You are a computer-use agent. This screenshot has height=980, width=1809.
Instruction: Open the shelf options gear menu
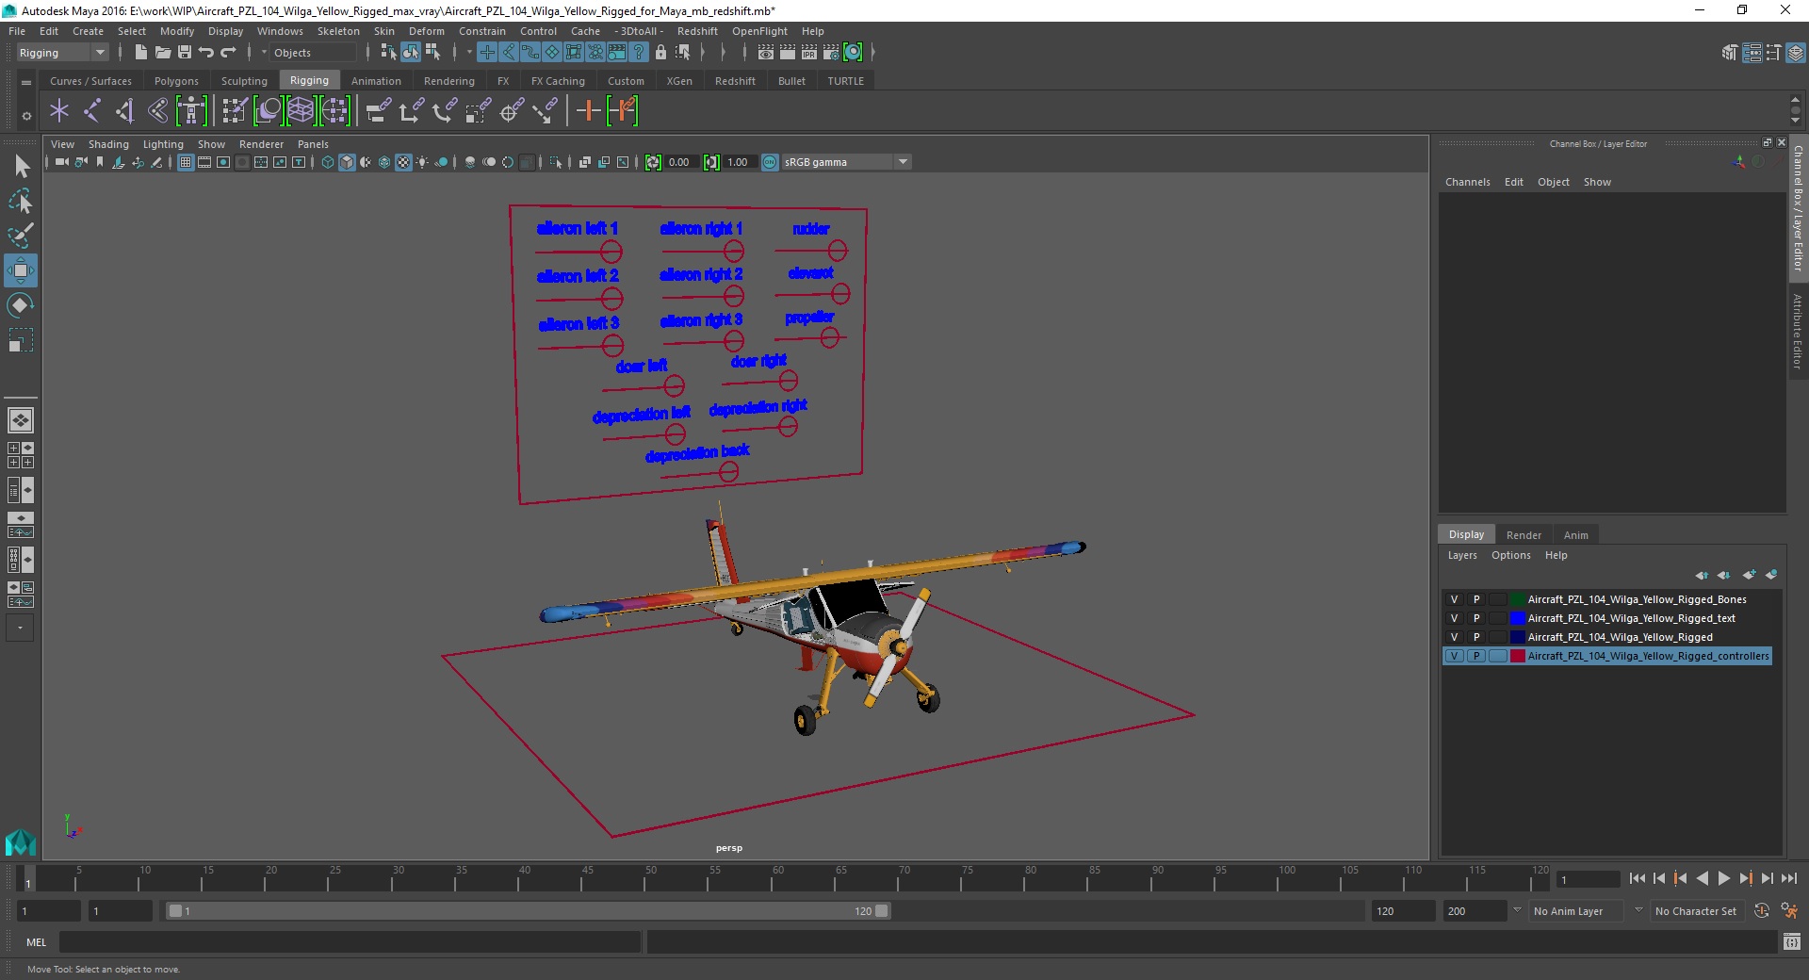click(x=26, y=116)
